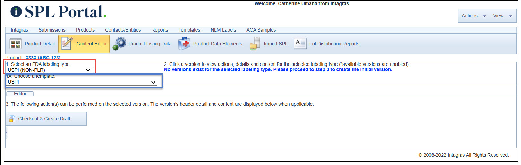The width and height of the screenshot is (521, 165).
Task: Open the FDA labeling type dropdown
Action: coord(49,70)
